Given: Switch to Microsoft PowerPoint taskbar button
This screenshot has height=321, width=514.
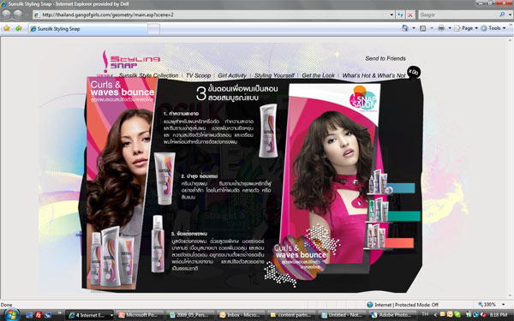Looking at the screenshot, I should pos(140,315).
